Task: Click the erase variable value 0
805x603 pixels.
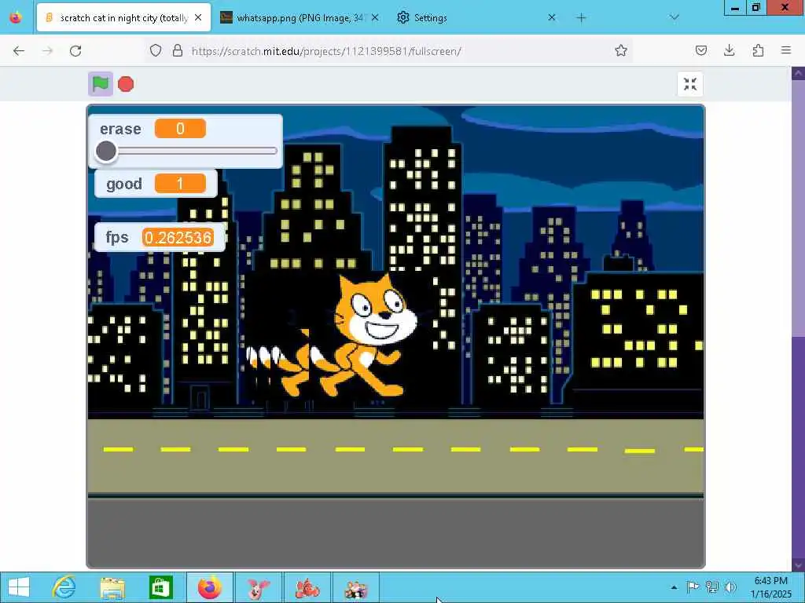Action: [x=180, y=129]
